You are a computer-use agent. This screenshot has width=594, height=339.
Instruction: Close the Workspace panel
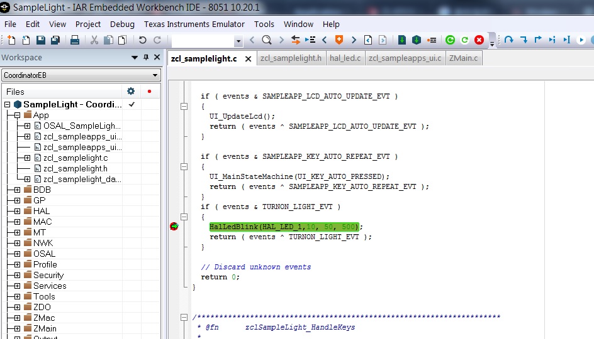157,58
